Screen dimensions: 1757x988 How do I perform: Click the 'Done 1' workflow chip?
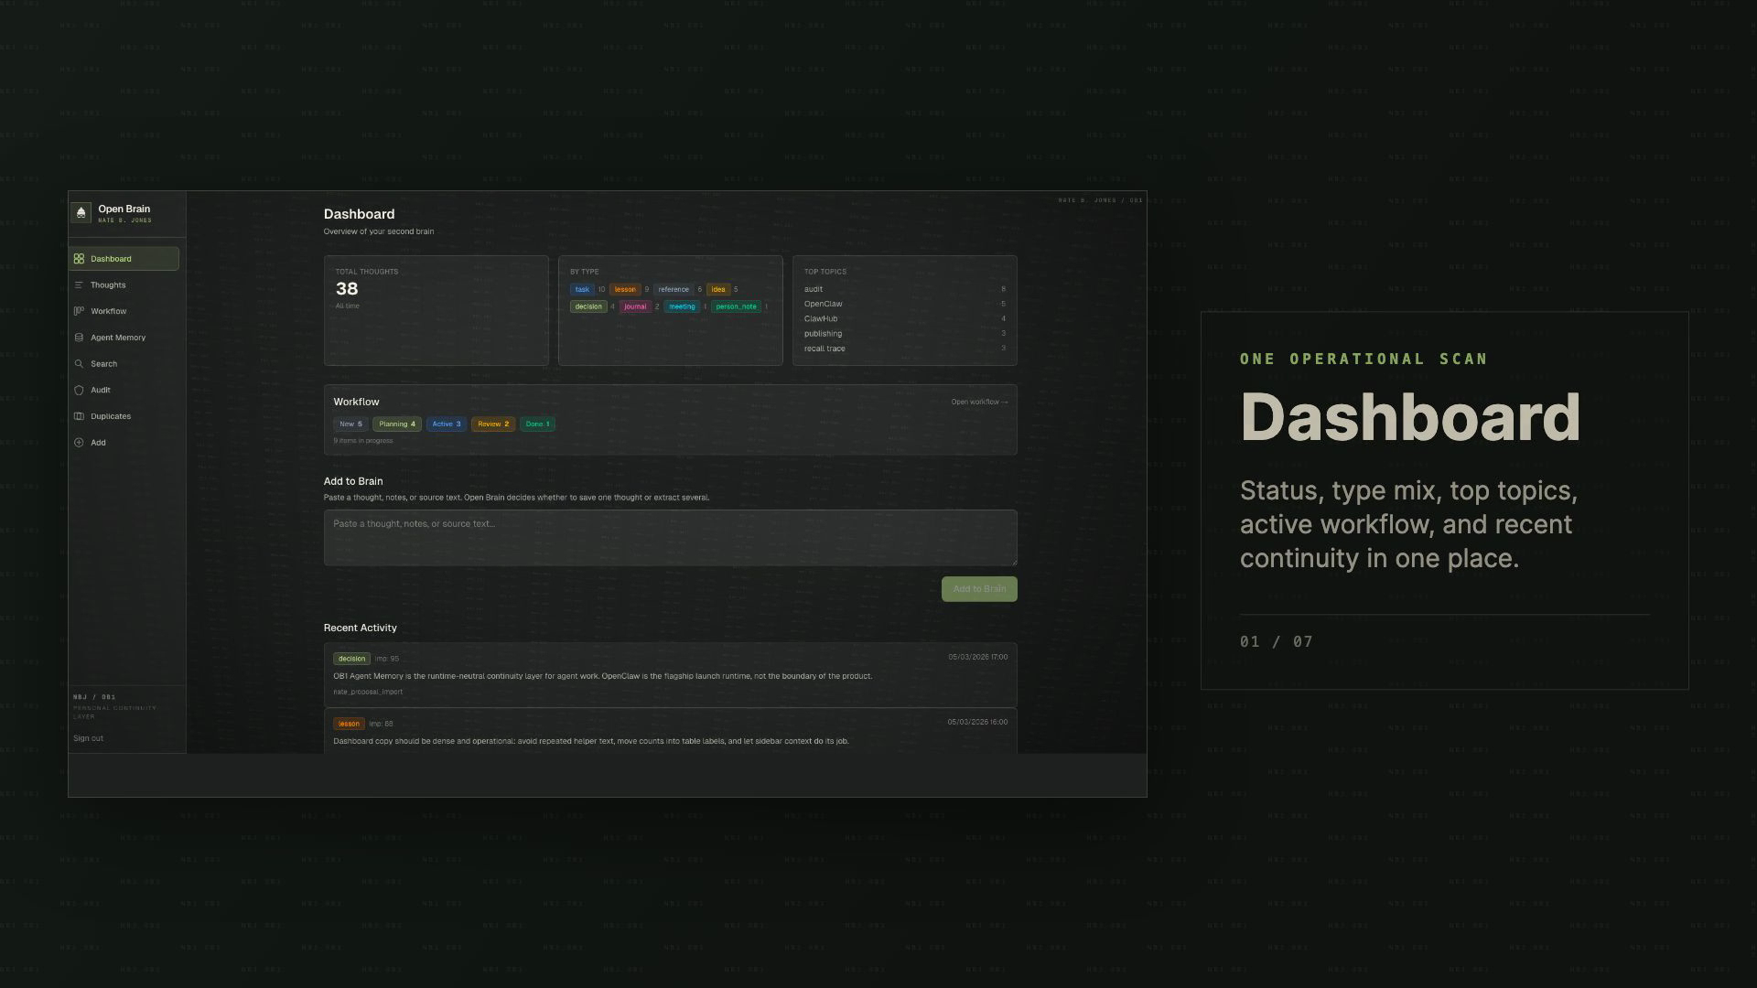[537, 424]
